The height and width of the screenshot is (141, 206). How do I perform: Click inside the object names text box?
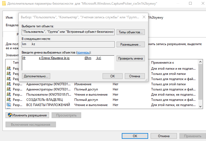68,63
